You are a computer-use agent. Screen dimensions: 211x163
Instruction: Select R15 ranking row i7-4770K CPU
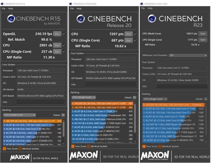coord(32,129)
